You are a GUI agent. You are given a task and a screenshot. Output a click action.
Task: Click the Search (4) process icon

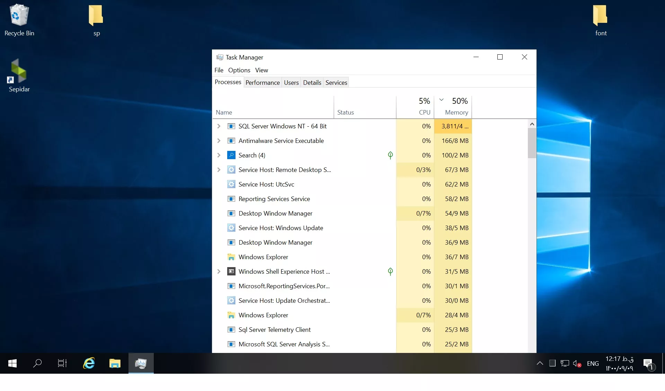pyautogui.click(x=231, y=155)
